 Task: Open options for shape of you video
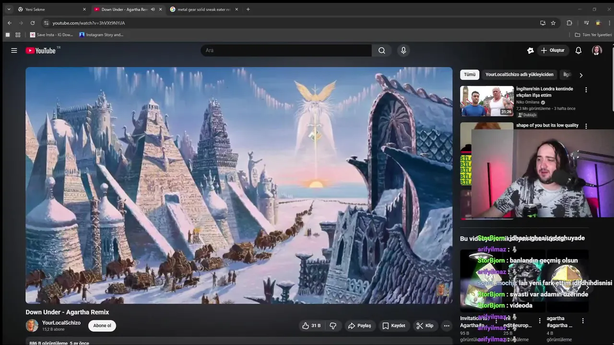(586, 126)
